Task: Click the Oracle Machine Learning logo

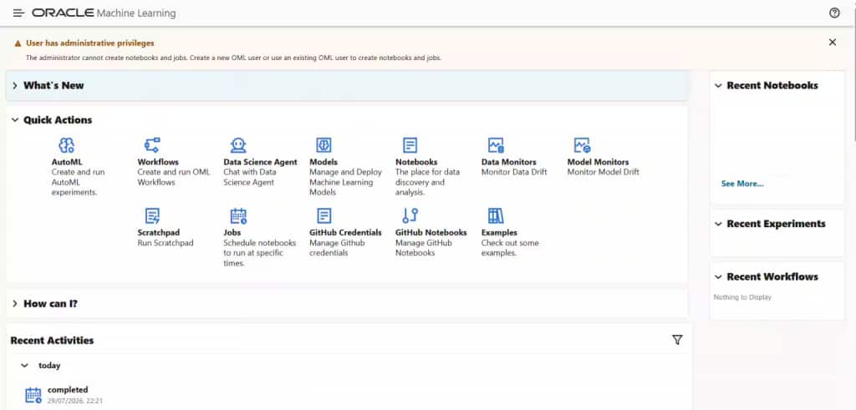Action: click(x=104, y=13)
